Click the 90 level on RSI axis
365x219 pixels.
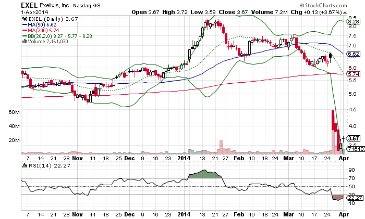click(x=351, y=170)
